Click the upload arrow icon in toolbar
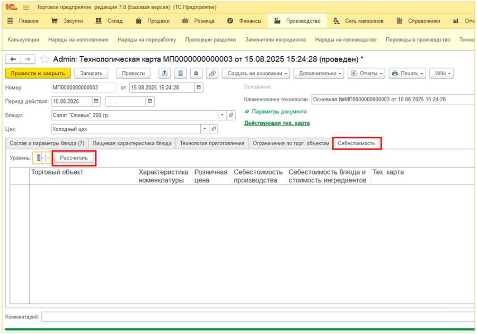This screenshot has height=334, width=477. click(x=165, y=73)
